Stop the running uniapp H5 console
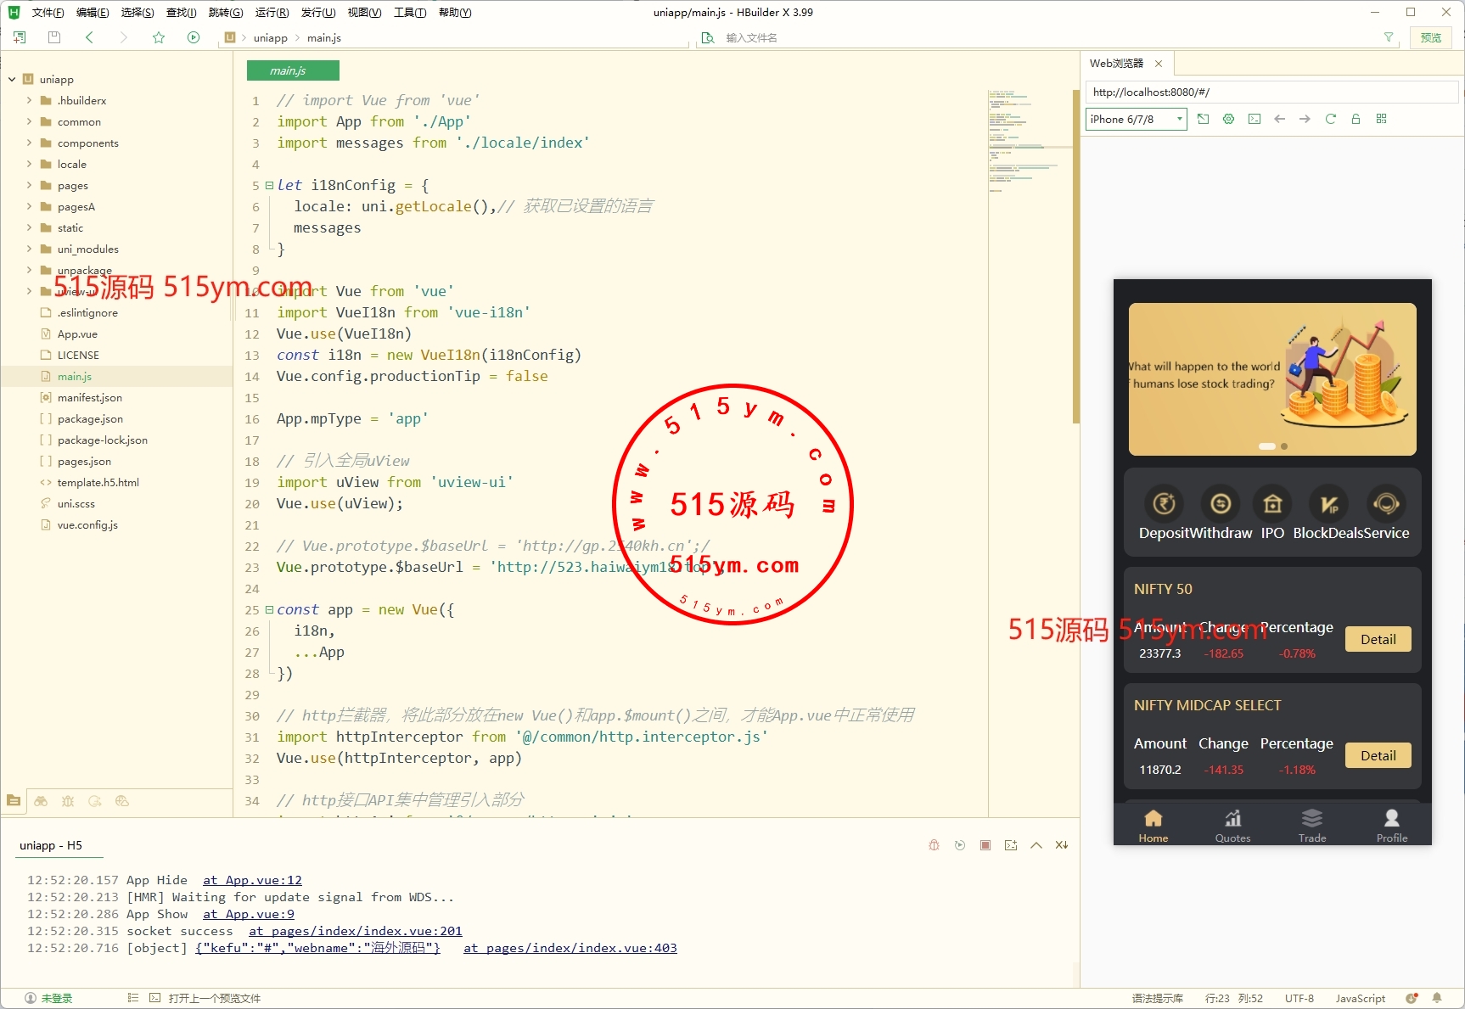Image resolution: width=1465 pixels, height=1009 pixels. pos(985,845)
